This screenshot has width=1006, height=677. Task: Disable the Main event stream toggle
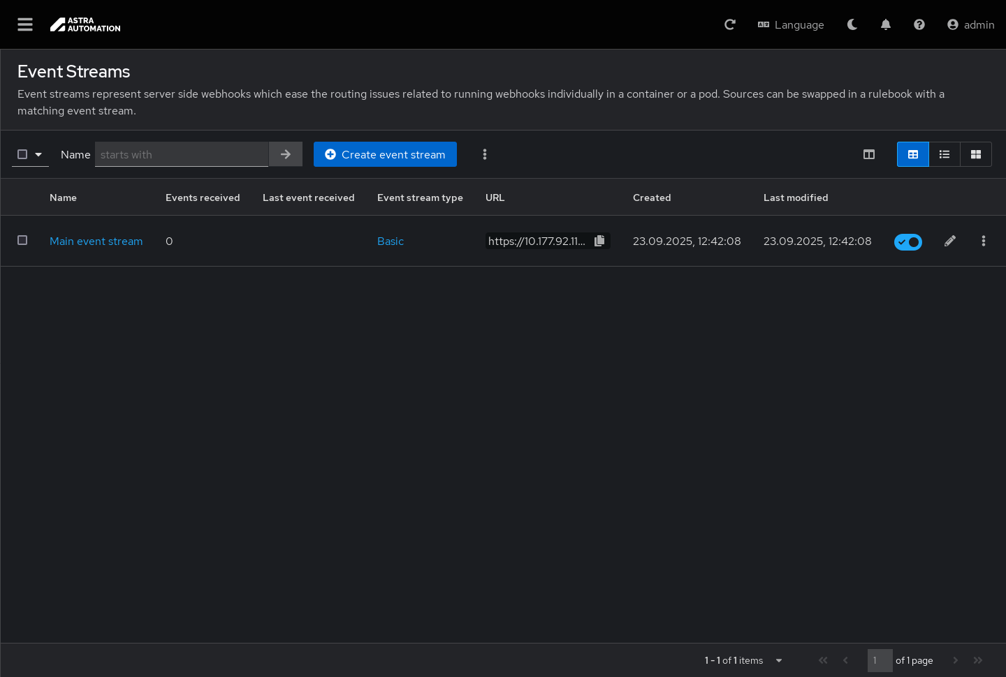click(908, 241)
